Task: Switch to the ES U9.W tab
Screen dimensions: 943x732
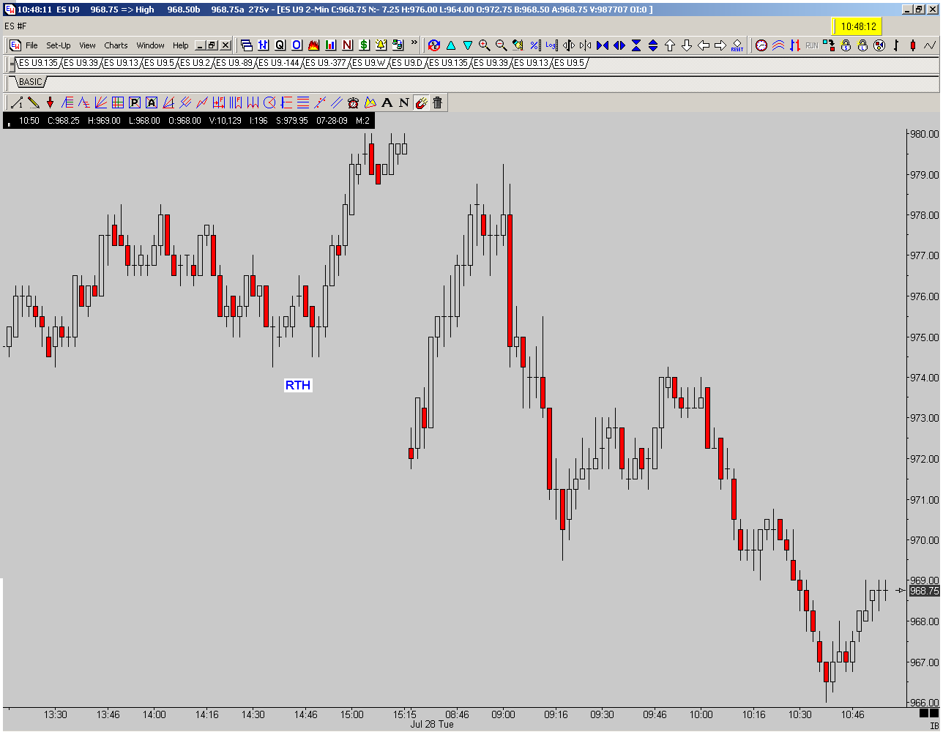Action: [368, 63]
